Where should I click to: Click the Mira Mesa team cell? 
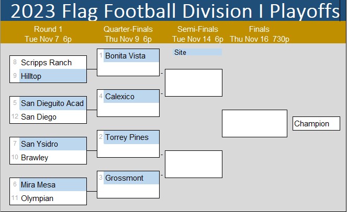point(52,184)
